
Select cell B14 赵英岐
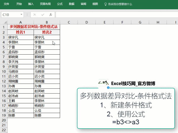tap(47, 91)
